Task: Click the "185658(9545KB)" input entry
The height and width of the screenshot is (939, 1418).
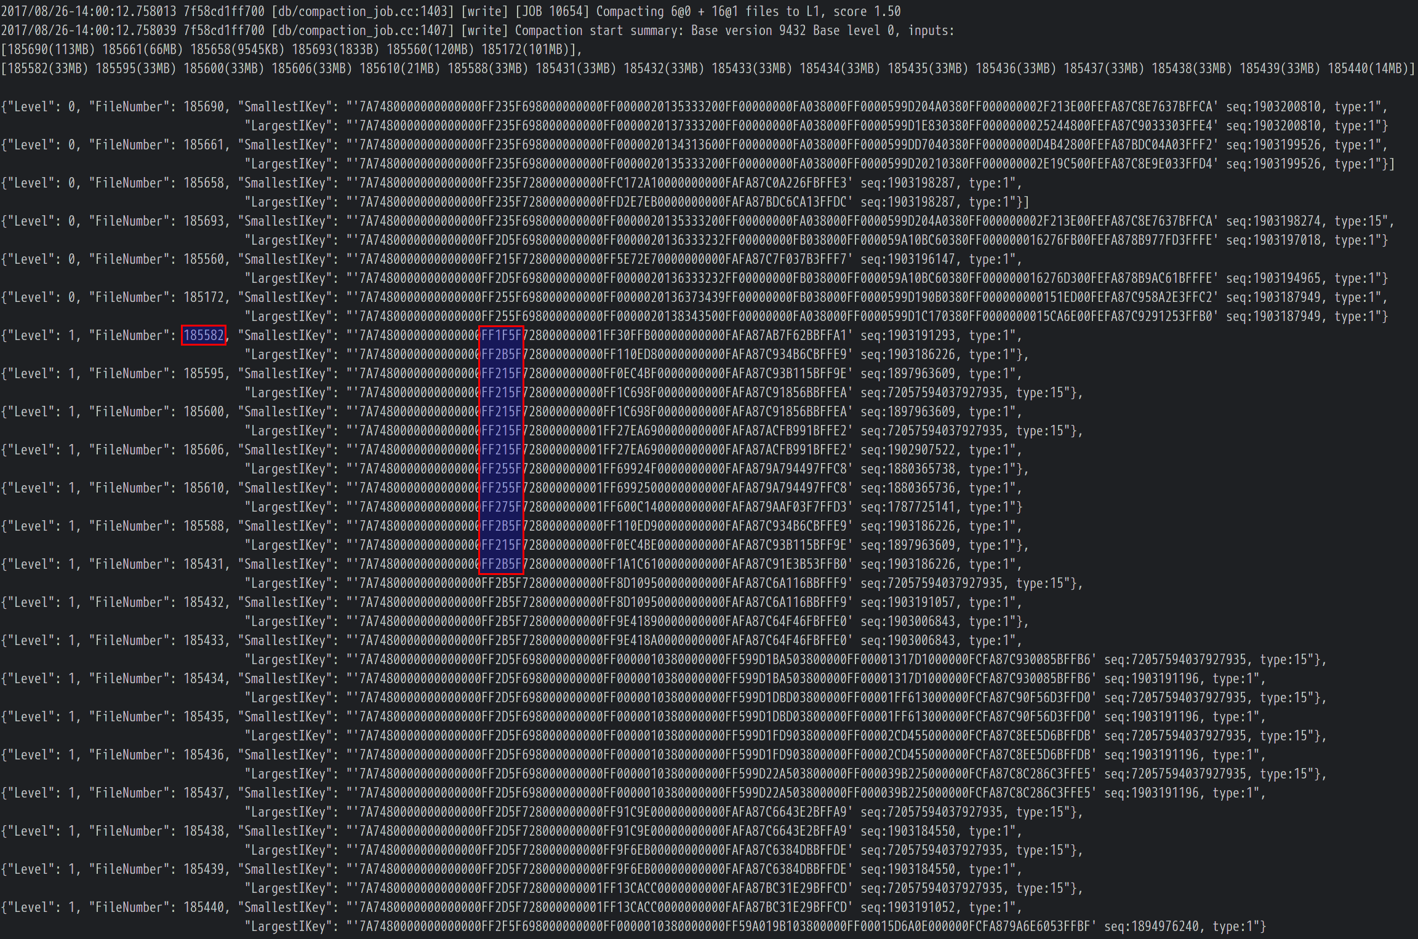Action: (x=238, y=50)
